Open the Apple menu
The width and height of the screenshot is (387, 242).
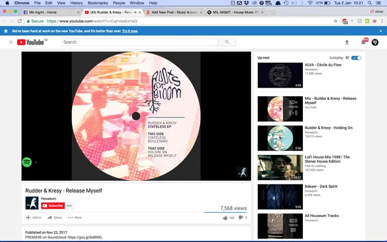point(7,3)
